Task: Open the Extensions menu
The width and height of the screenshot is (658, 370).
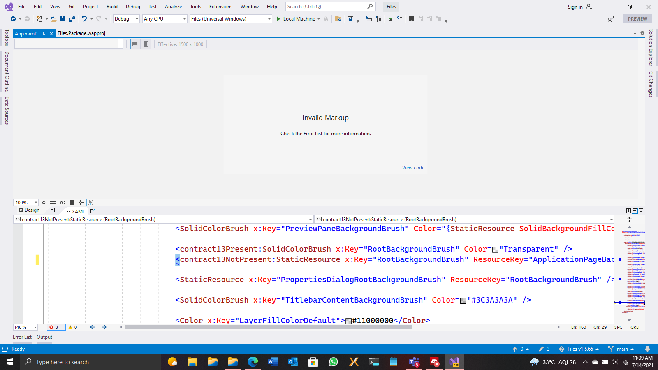Action: (x=221, y=7)
